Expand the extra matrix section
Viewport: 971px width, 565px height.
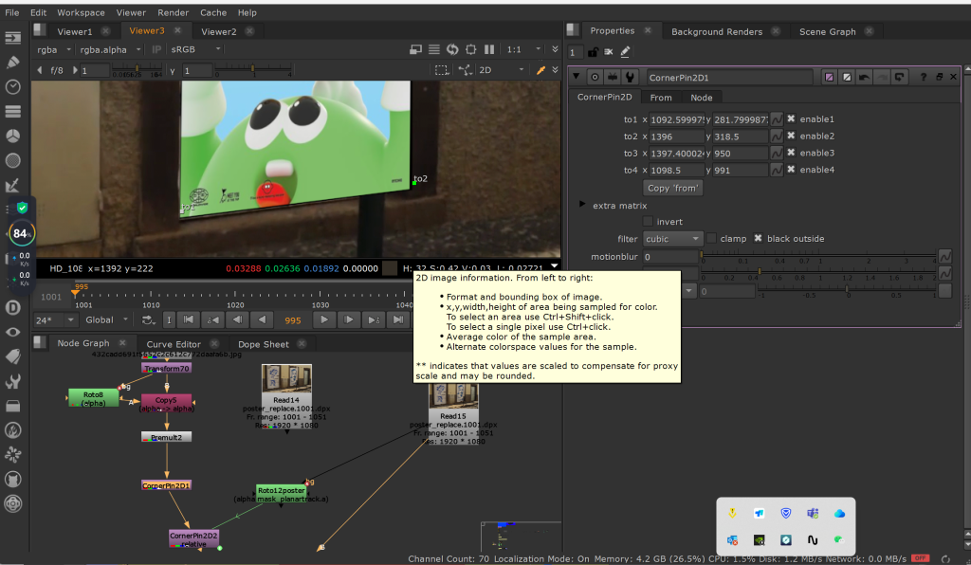click(x=582, y=204)
